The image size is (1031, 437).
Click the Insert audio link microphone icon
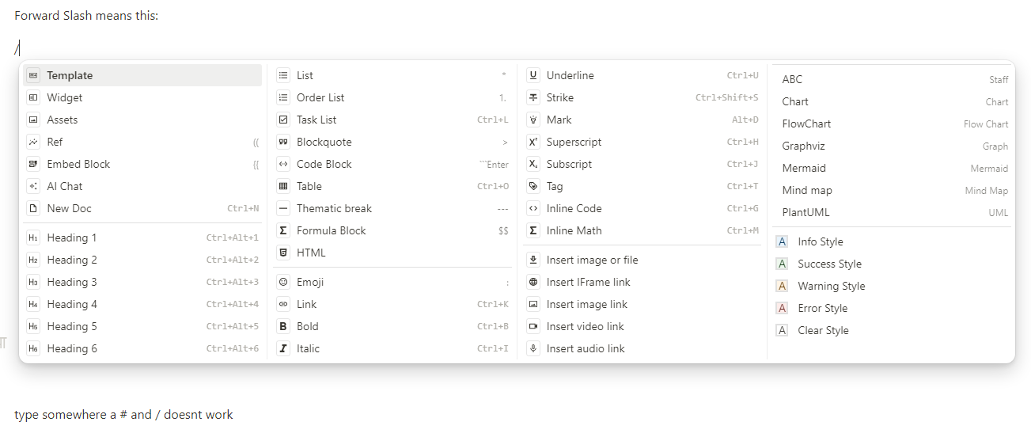point(533,348)
